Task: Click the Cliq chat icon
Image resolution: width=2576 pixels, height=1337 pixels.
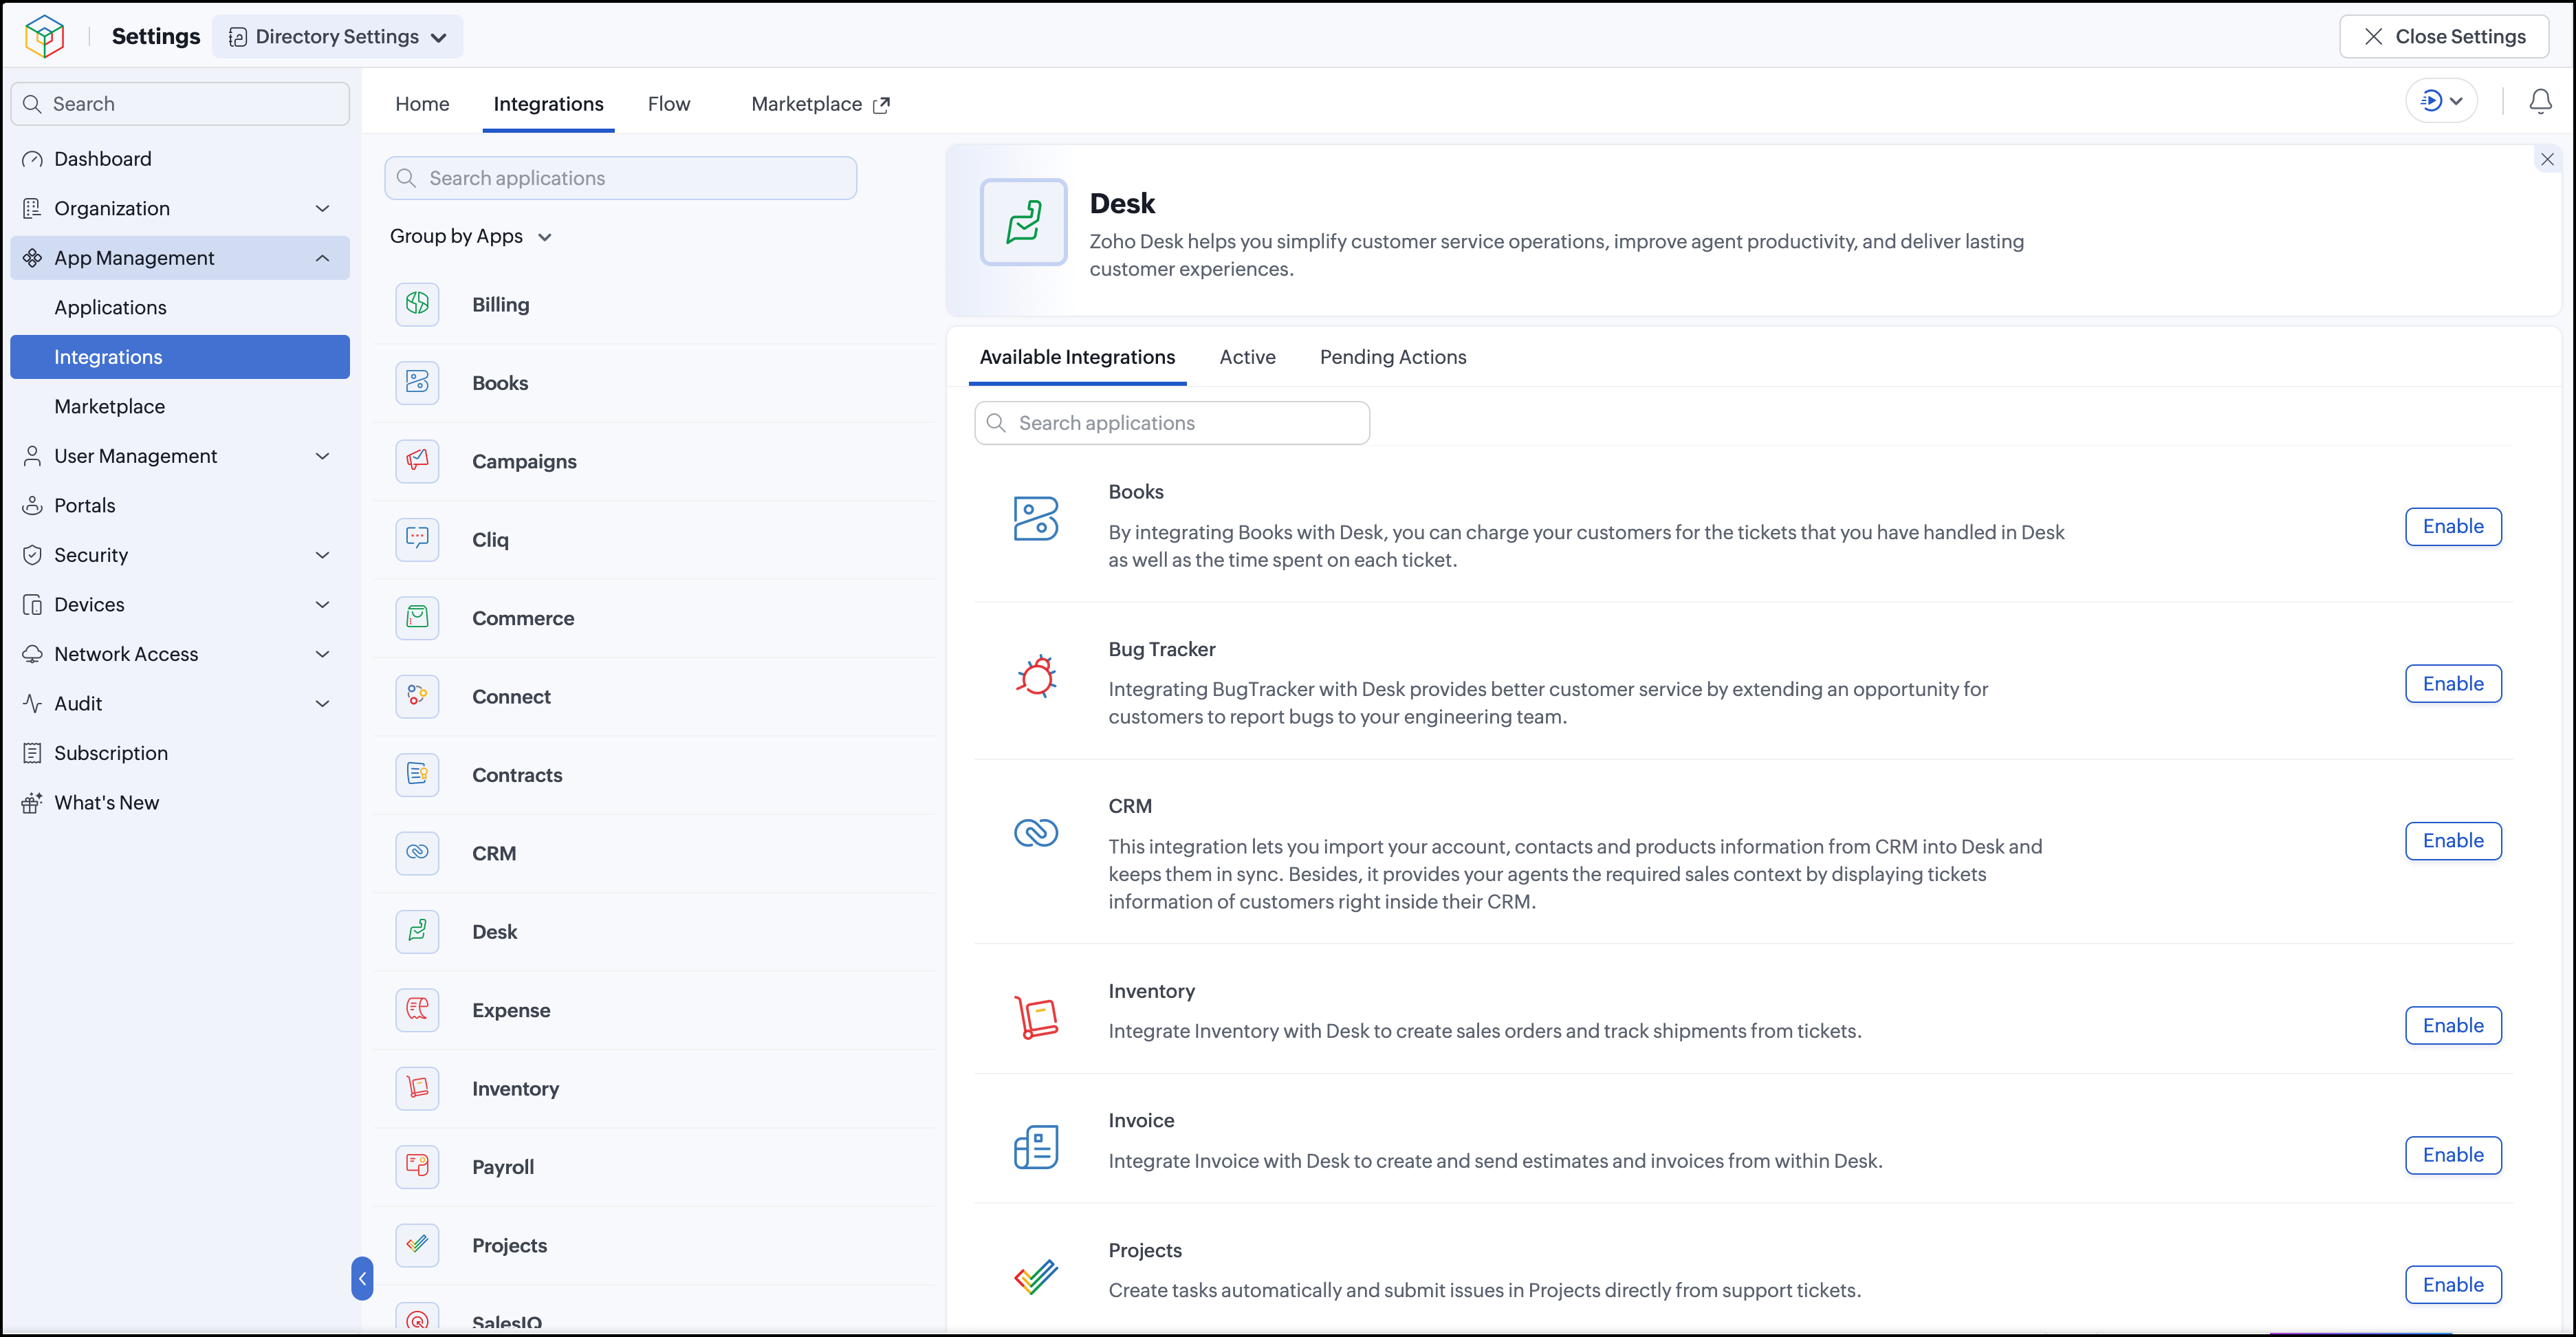Action: point(417,539)
